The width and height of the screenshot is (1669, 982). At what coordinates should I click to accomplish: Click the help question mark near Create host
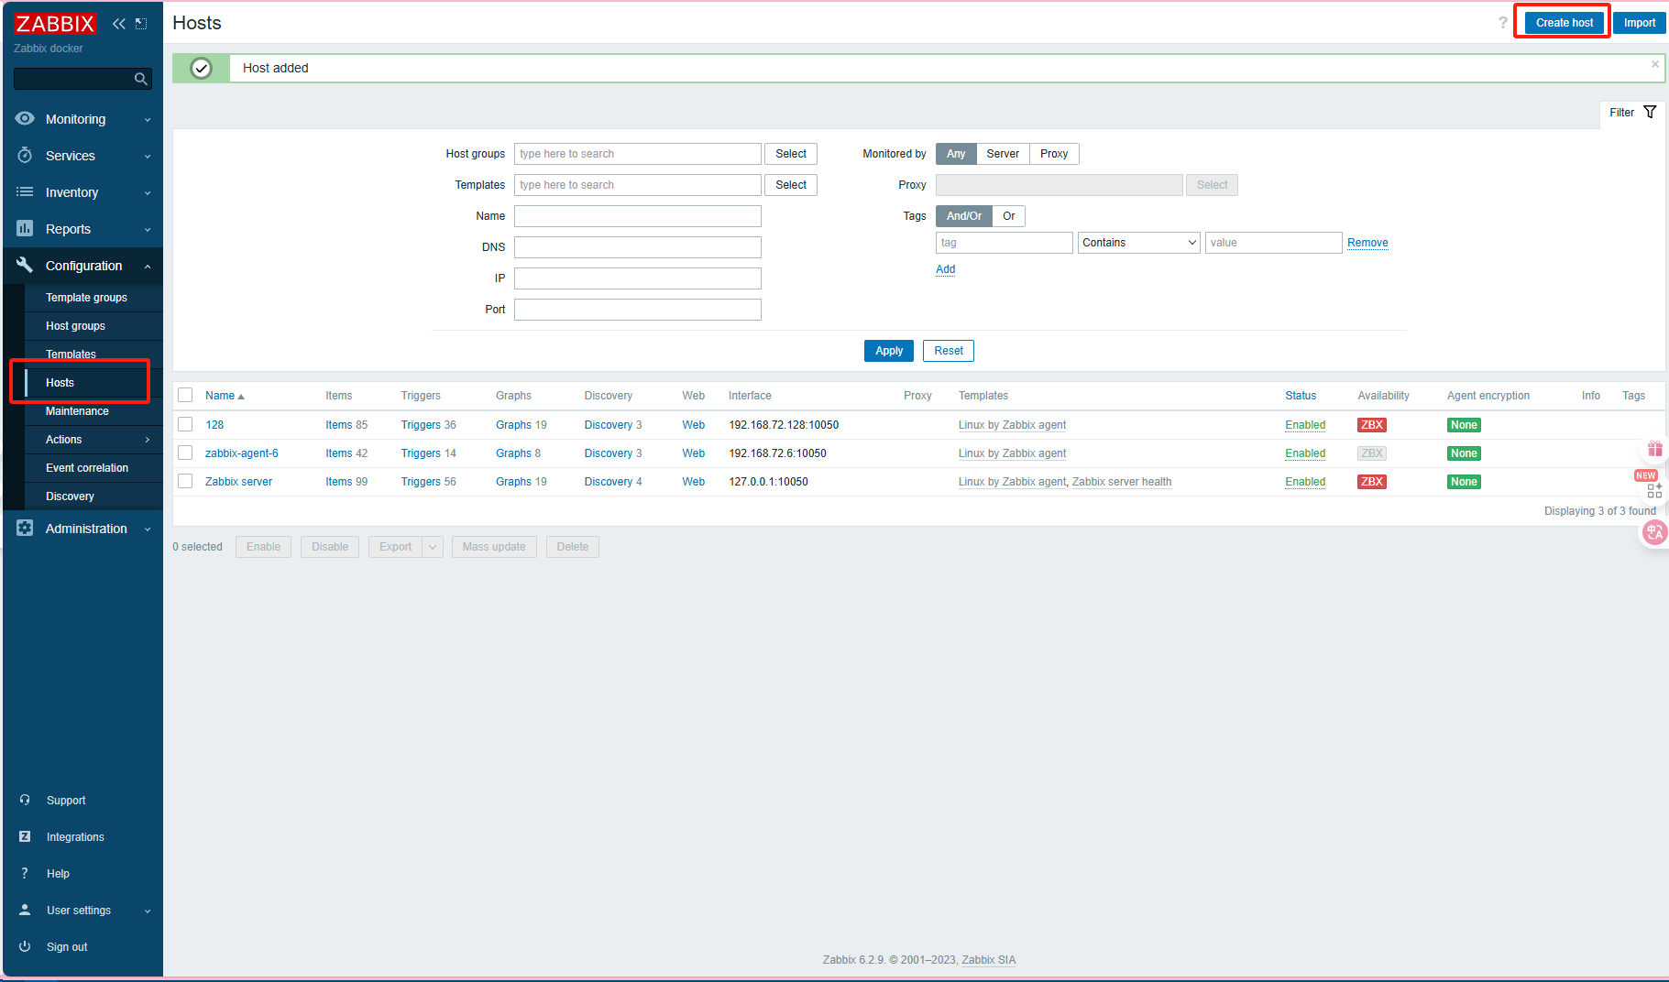[1502, 23]
